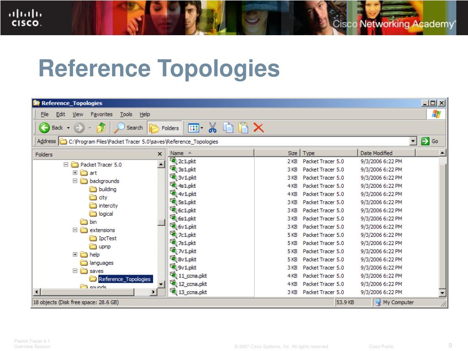Sort files by the Name column header
Image resolution: width=468 pixels, height=351 pixels.
coord(211,153)
